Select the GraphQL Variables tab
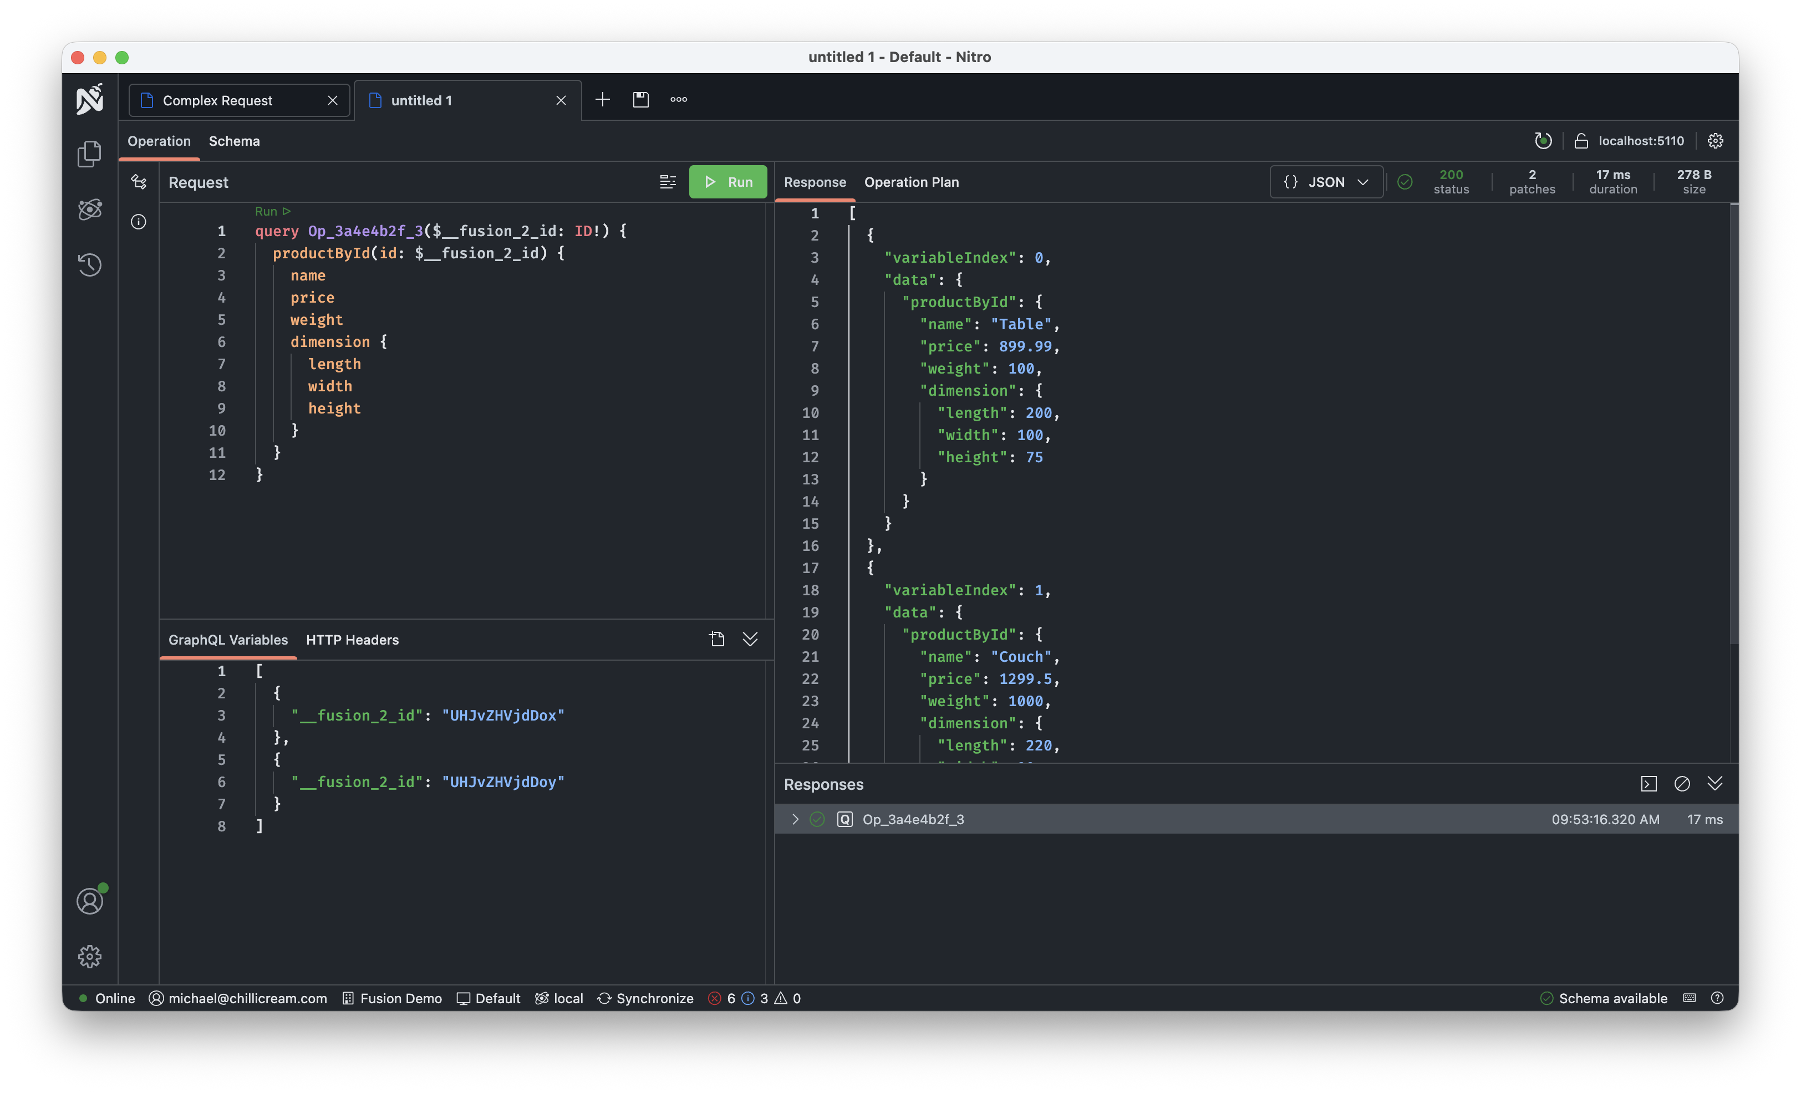The width and height of the screenshot is (1801, 1093). [x=228, y=639]
